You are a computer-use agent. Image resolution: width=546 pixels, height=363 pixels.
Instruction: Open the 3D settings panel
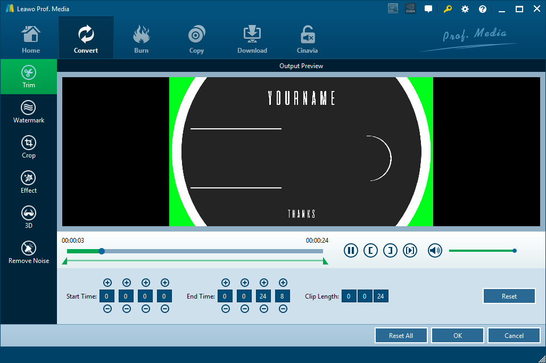coord(29,218)
